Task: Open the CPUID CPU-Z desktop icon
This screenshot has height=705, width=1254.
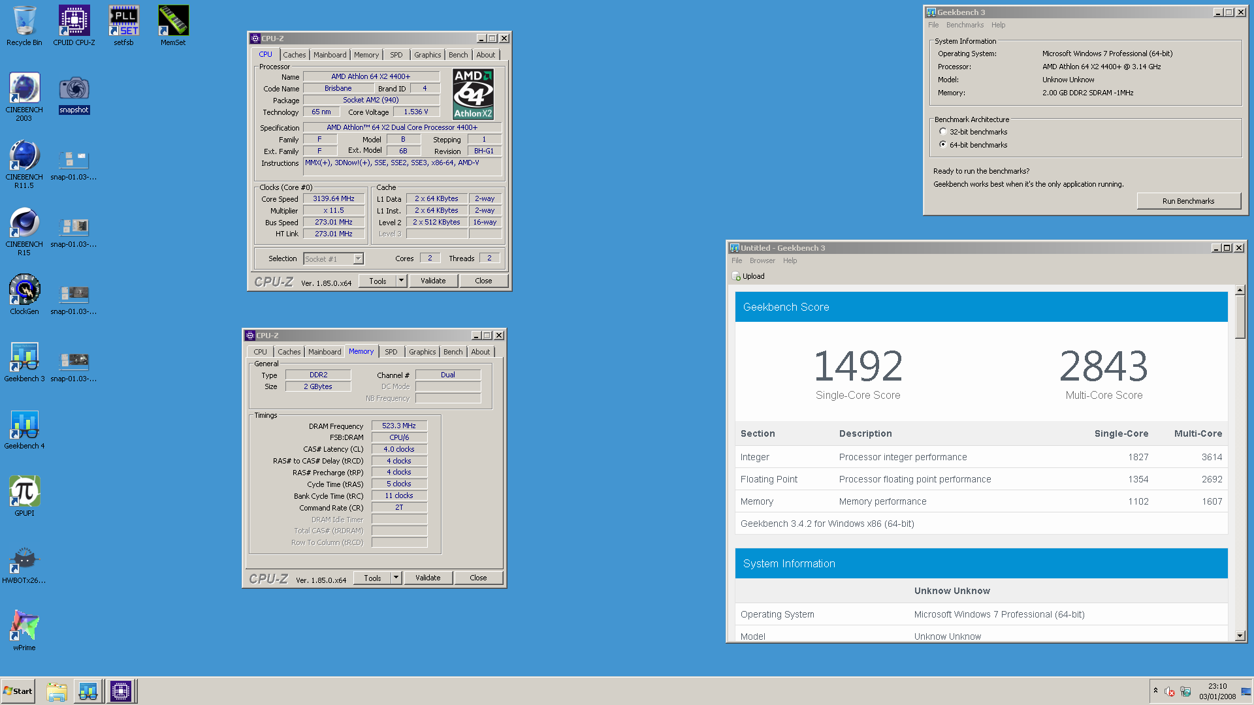Action: [x=74, y=26]
